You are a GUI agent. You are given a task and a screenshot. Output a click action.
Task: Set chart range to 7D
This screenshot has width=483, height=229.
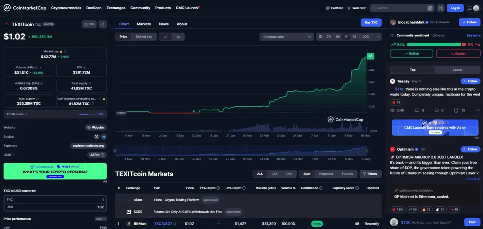pyautogui.click(x=329, y=37)
